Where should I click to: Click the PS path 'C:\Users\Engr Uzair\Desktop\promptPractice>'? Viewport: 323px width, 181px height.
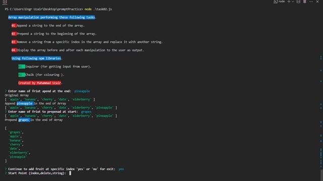click(x=46, y=9)
